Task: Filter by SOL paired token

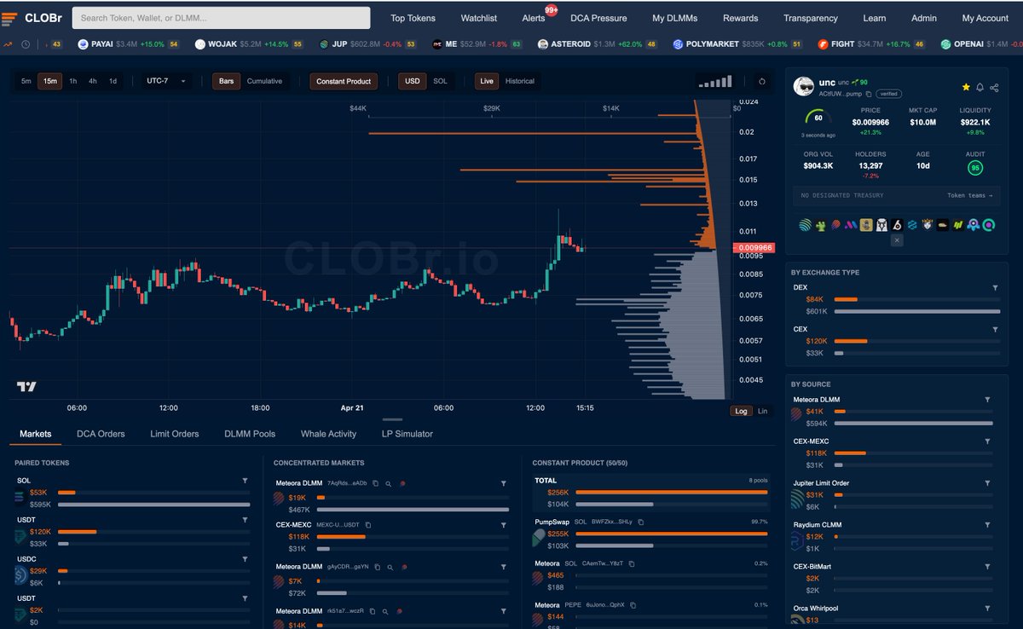Action: point(245,482)
